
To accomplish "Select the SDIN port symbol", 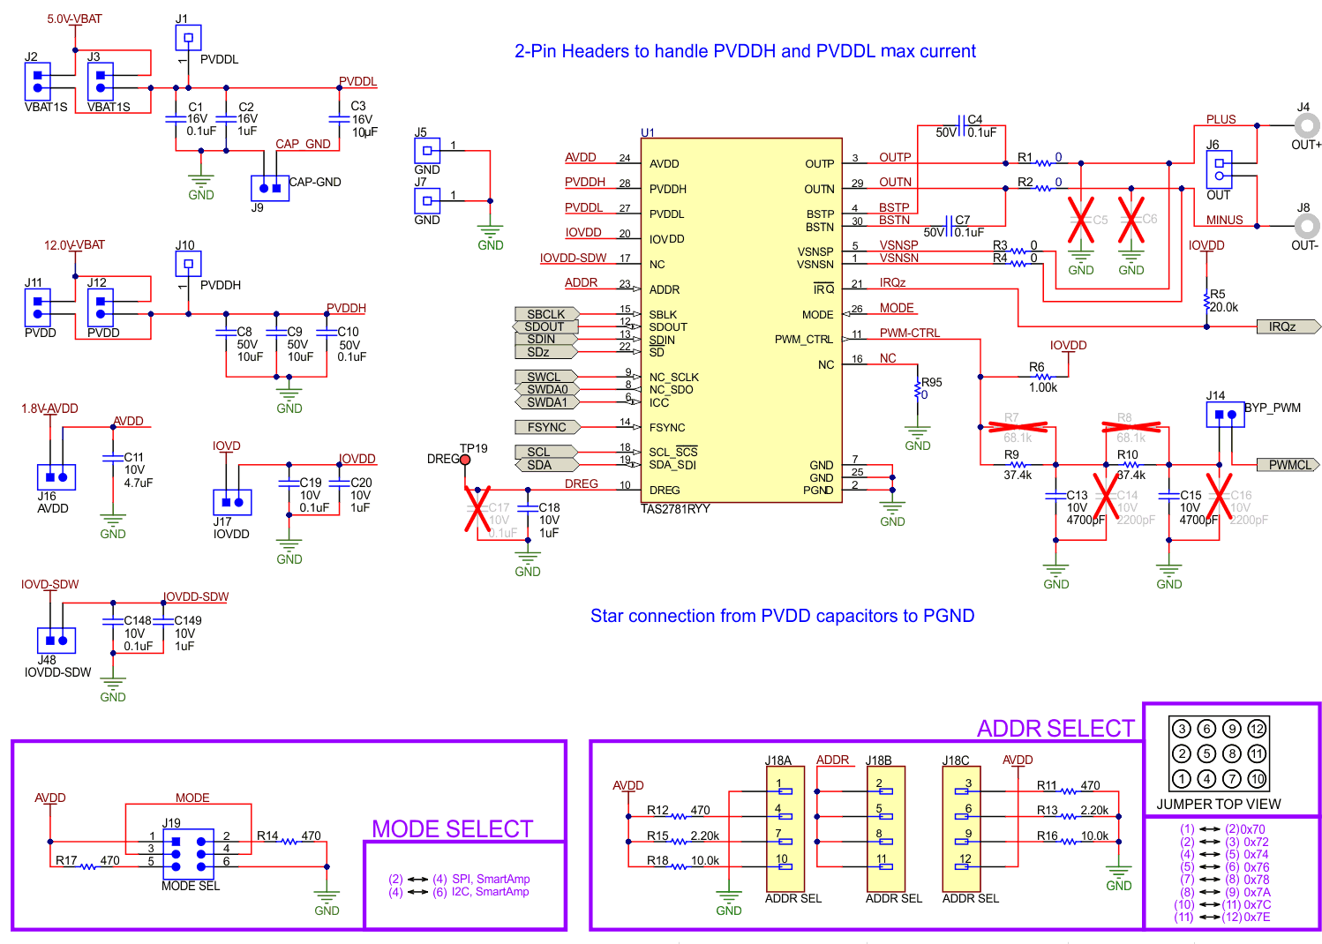I will [x=547, y=339].
